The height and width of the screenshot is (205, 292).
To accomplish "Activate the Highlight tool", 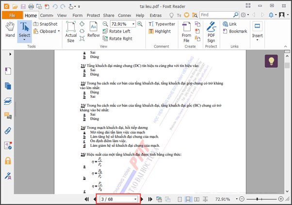I will [x=160, y=32].
